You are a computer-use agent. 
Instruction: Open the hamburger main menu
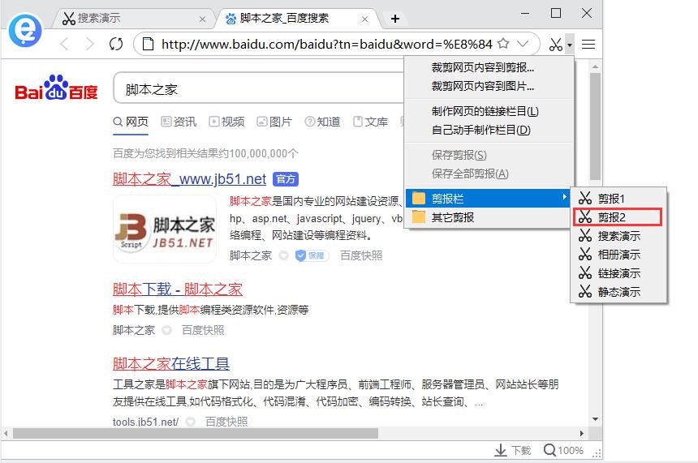coord(588,44)
